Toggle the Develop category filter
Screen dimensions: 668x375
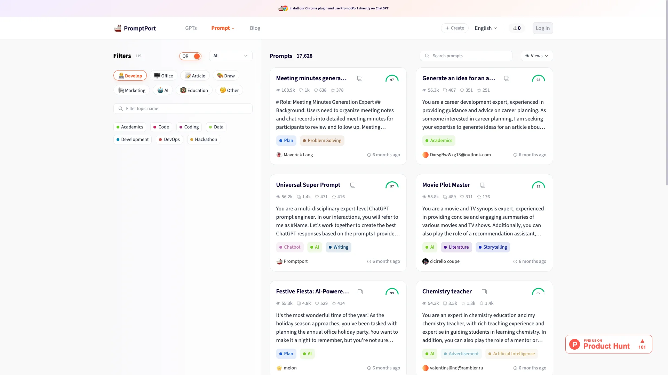click(130, 76)
